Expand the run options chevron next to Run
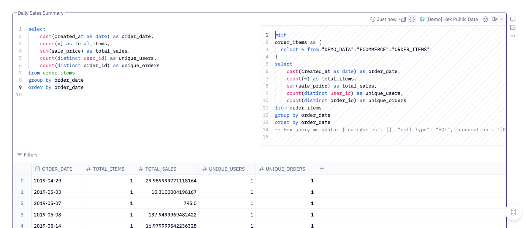The image size is (524, 228). click(x=501, y=19)
